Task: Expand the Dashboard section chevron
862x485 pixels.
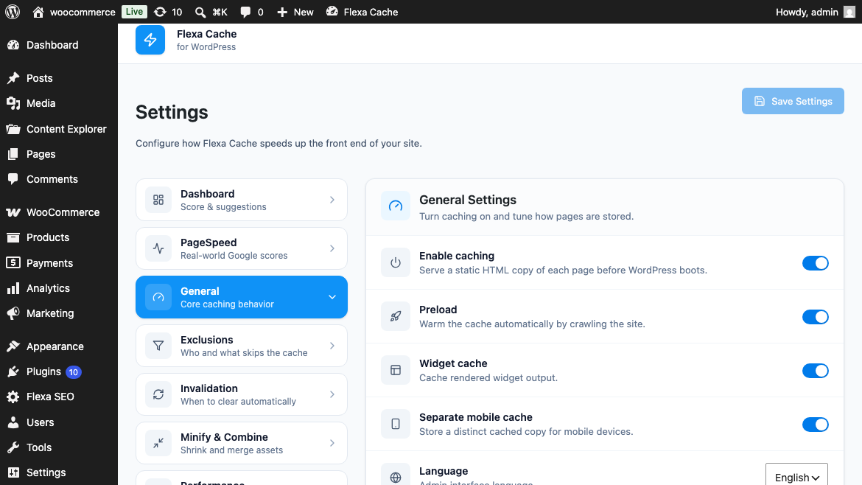Action: click(x=332, y=200)
